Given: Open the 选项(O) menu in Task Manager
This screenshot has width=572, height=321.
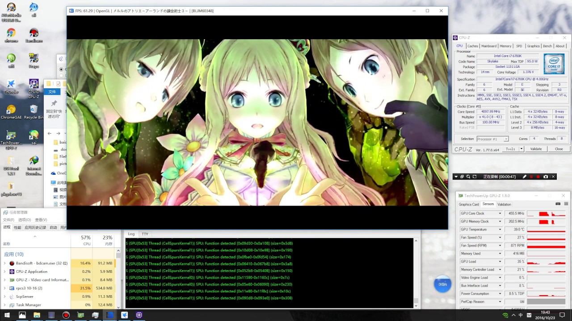Looking at the screenshot, I should click(x=25, y=220).
